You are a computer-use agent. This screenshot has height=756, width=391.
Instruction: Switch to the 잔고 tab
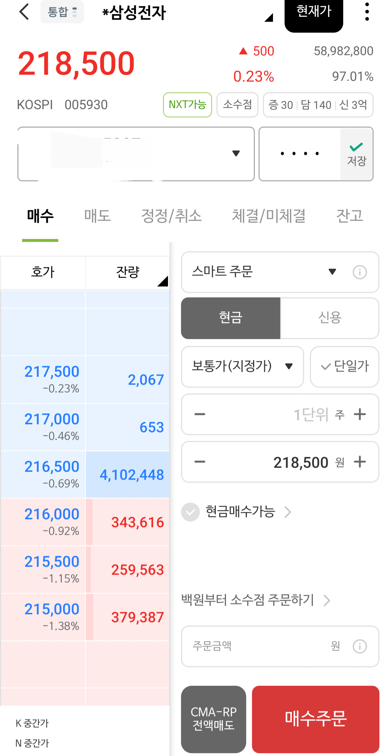click(349, 216)
